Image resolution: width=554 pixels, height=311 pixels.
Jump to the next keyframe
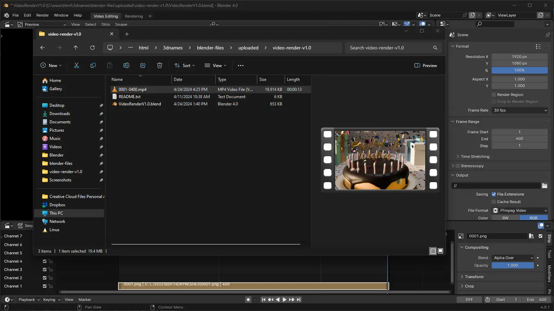click(292, 300)
